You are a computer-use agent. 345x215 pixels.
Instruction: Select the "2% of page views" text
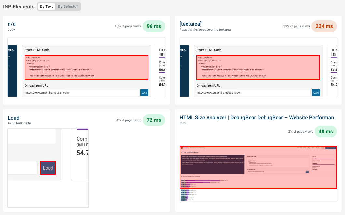pyautogui.click(x=301, y=132)
